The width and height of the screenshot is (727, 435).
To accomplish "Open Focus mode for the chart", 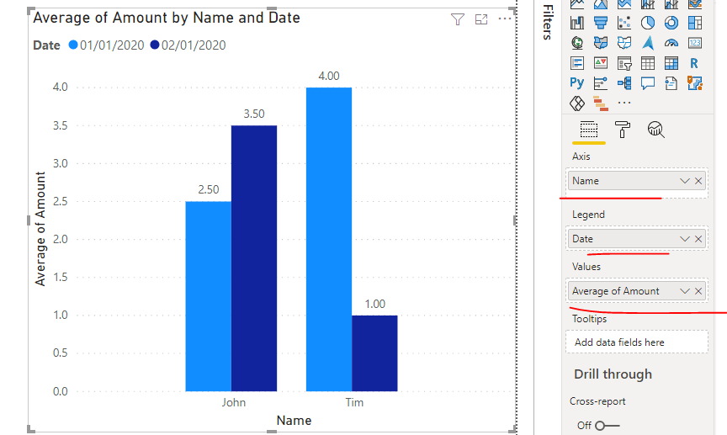I will (481, 19).
